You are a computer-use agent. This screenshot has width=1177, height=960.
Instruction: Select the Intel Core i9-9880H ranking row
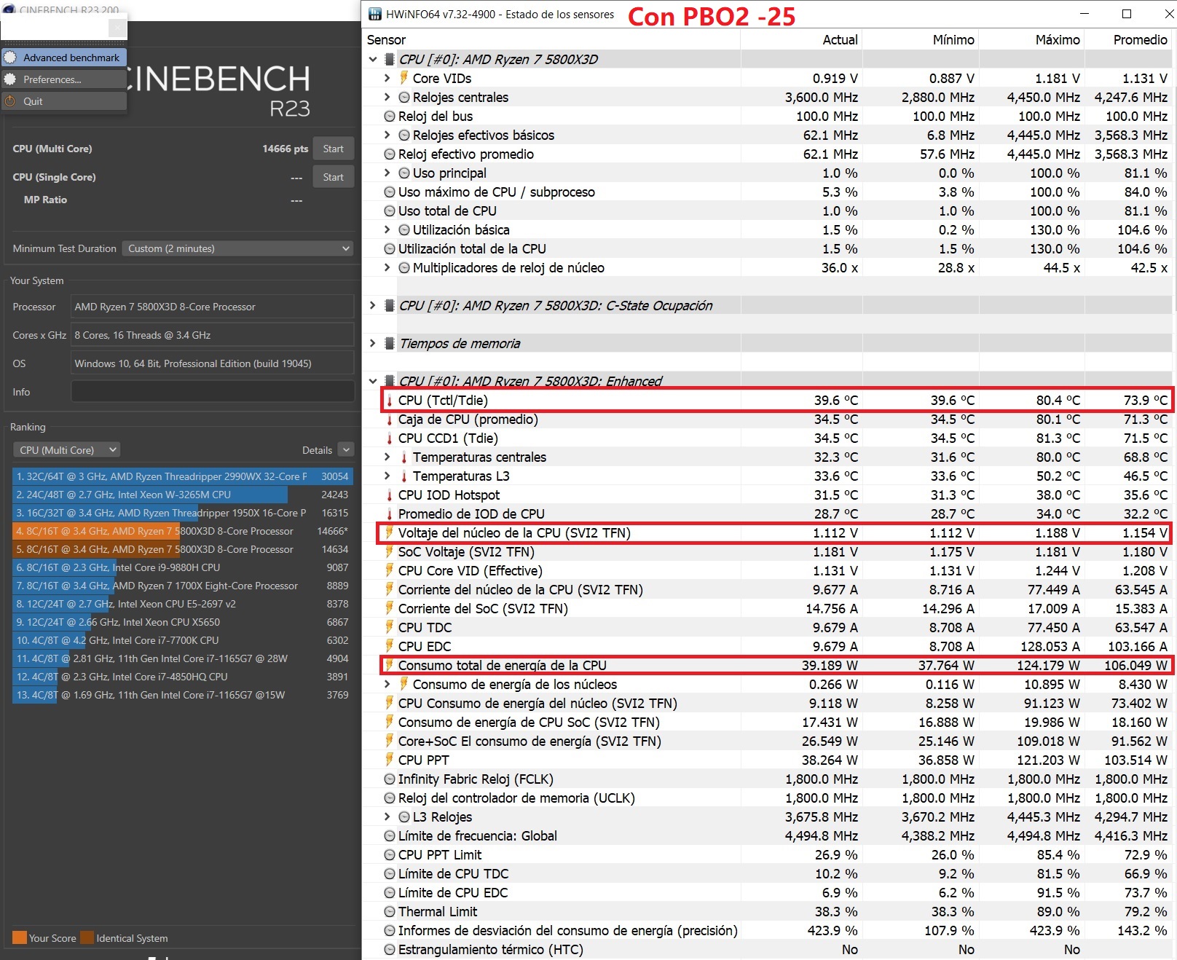(183, 567)
